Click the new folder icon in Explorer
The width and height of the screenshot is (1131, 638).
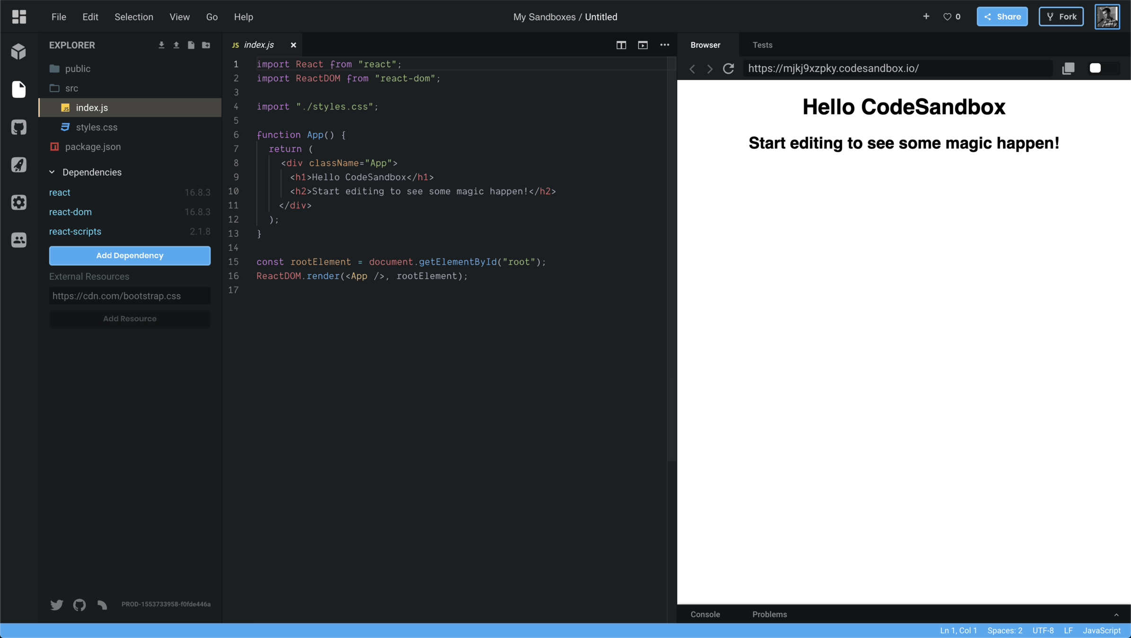click(206, 45)
